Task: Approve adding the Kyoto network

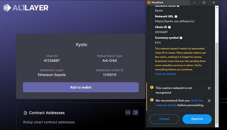Action: (197, 119)
